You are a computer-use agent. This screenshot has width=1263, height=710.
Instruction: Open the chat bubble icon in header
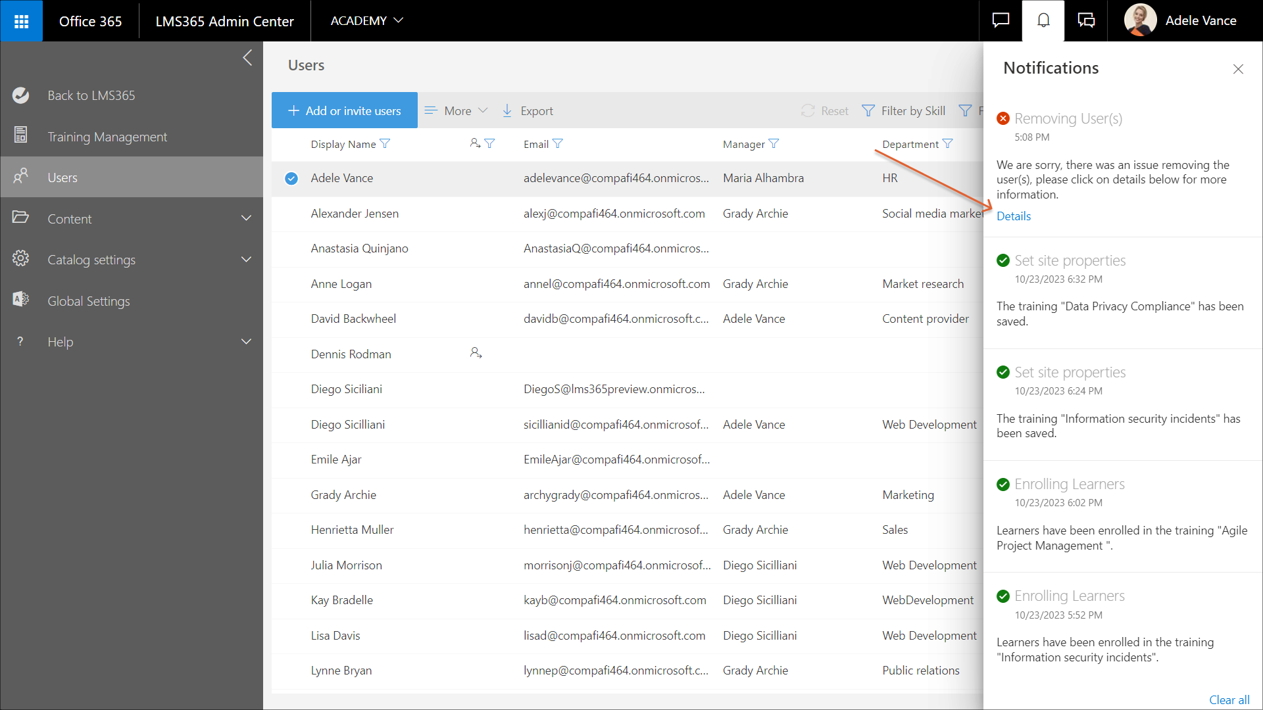(1001, 21)
